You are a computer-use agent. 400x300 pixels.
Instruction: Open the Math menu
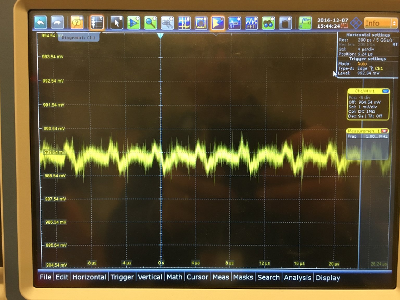(174, 277)
